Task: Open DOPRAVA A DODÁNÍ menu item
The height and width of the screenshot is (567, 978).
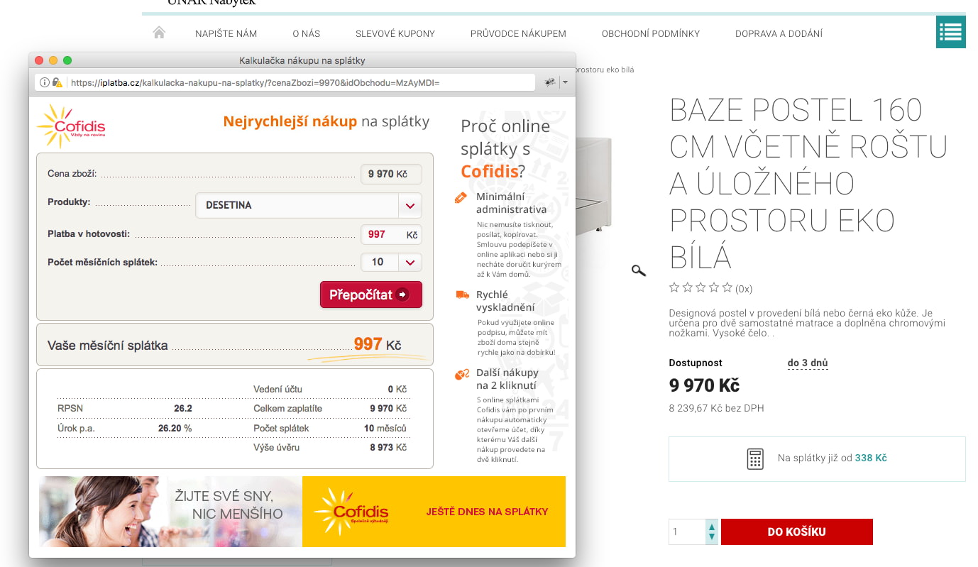Action: pos(779,33)
